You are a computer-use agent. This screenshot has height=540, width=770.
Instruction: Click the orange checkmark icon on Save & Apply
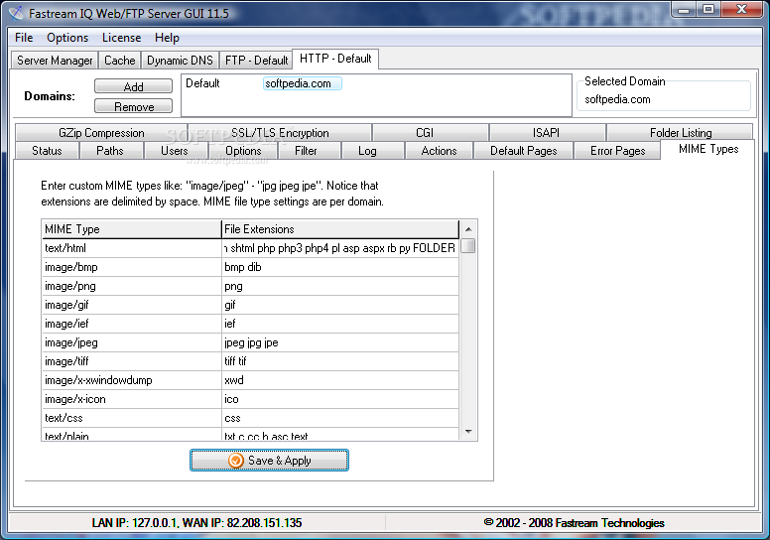tap(236, 461)
